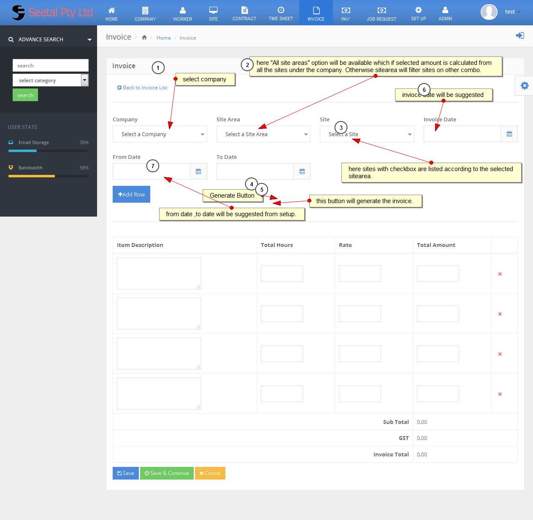Expand the Advance Search panel arrow
Screen dimensions: 533x520
pos(89,40)
